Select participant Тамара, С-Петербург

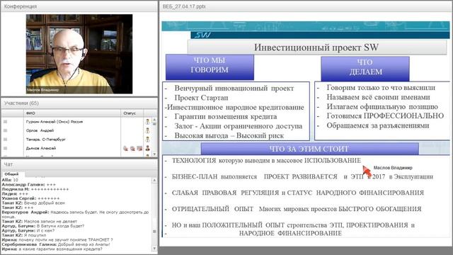tap(45, 140)
